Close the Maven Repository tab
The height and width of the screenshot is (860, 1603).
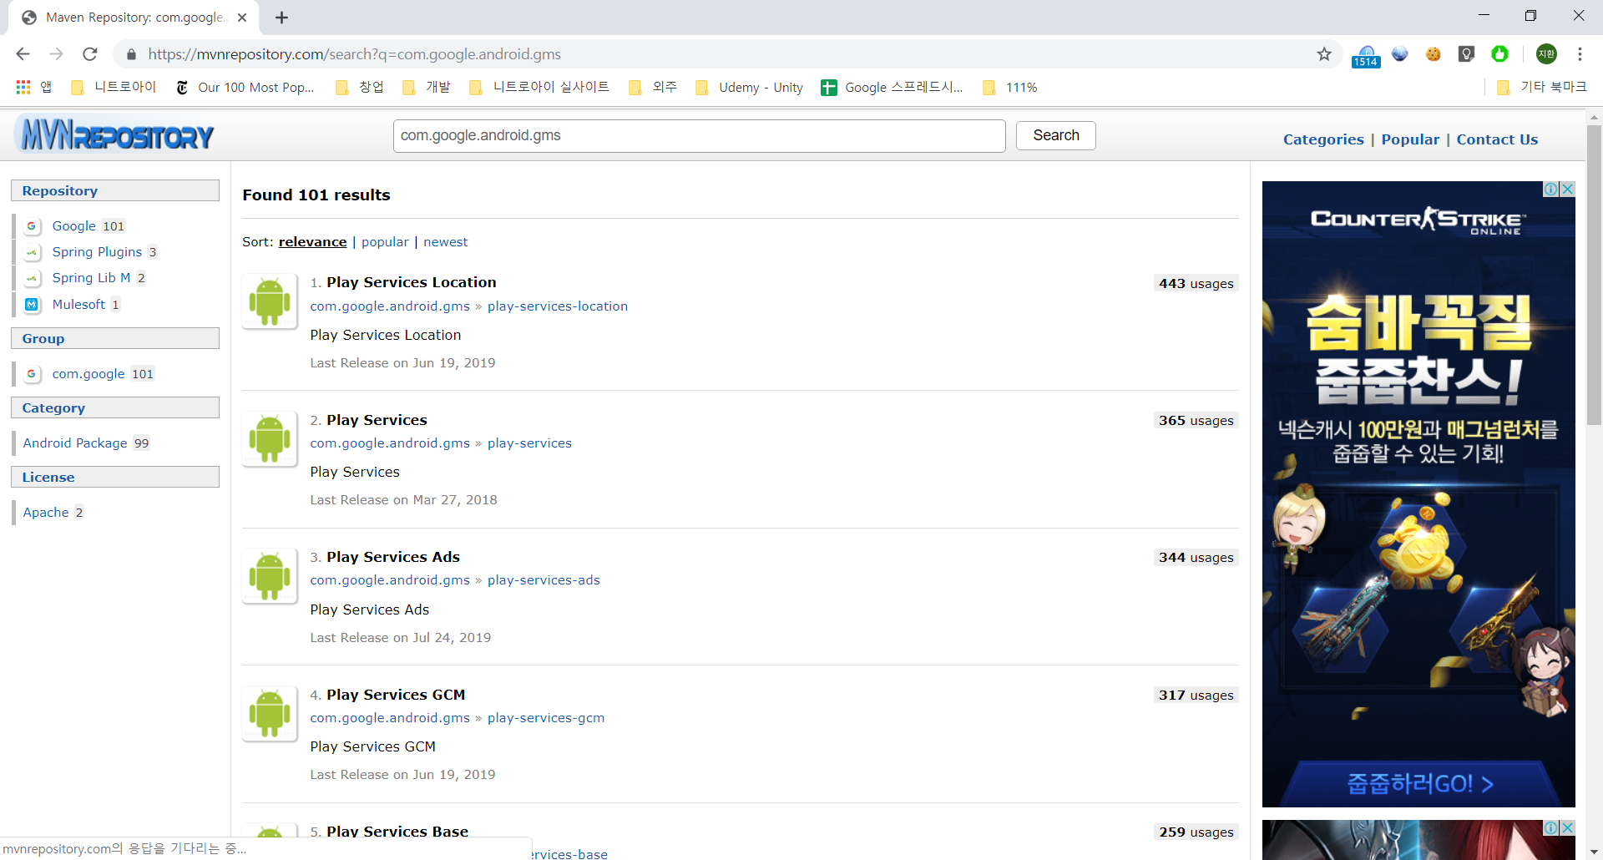[x=242, y=18]
